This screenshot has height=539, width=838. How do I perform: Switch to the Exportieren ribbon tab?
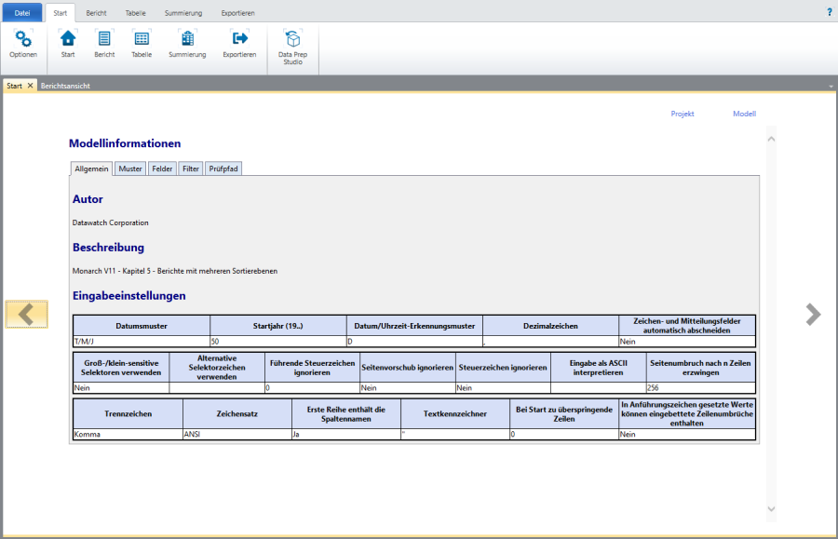[x=237, y=13]
